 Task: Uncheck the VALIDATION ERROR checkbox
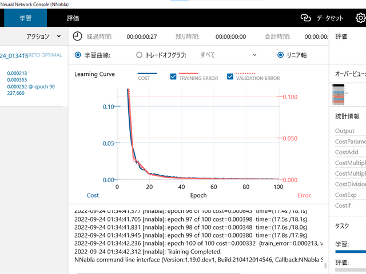pyautogui.click(x=230, y=77)
